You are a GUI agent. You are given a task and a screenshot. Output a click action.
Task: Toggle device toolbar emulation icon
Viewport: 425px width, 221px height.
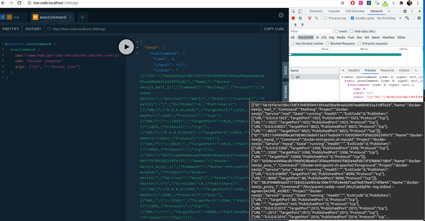(300, 12)
